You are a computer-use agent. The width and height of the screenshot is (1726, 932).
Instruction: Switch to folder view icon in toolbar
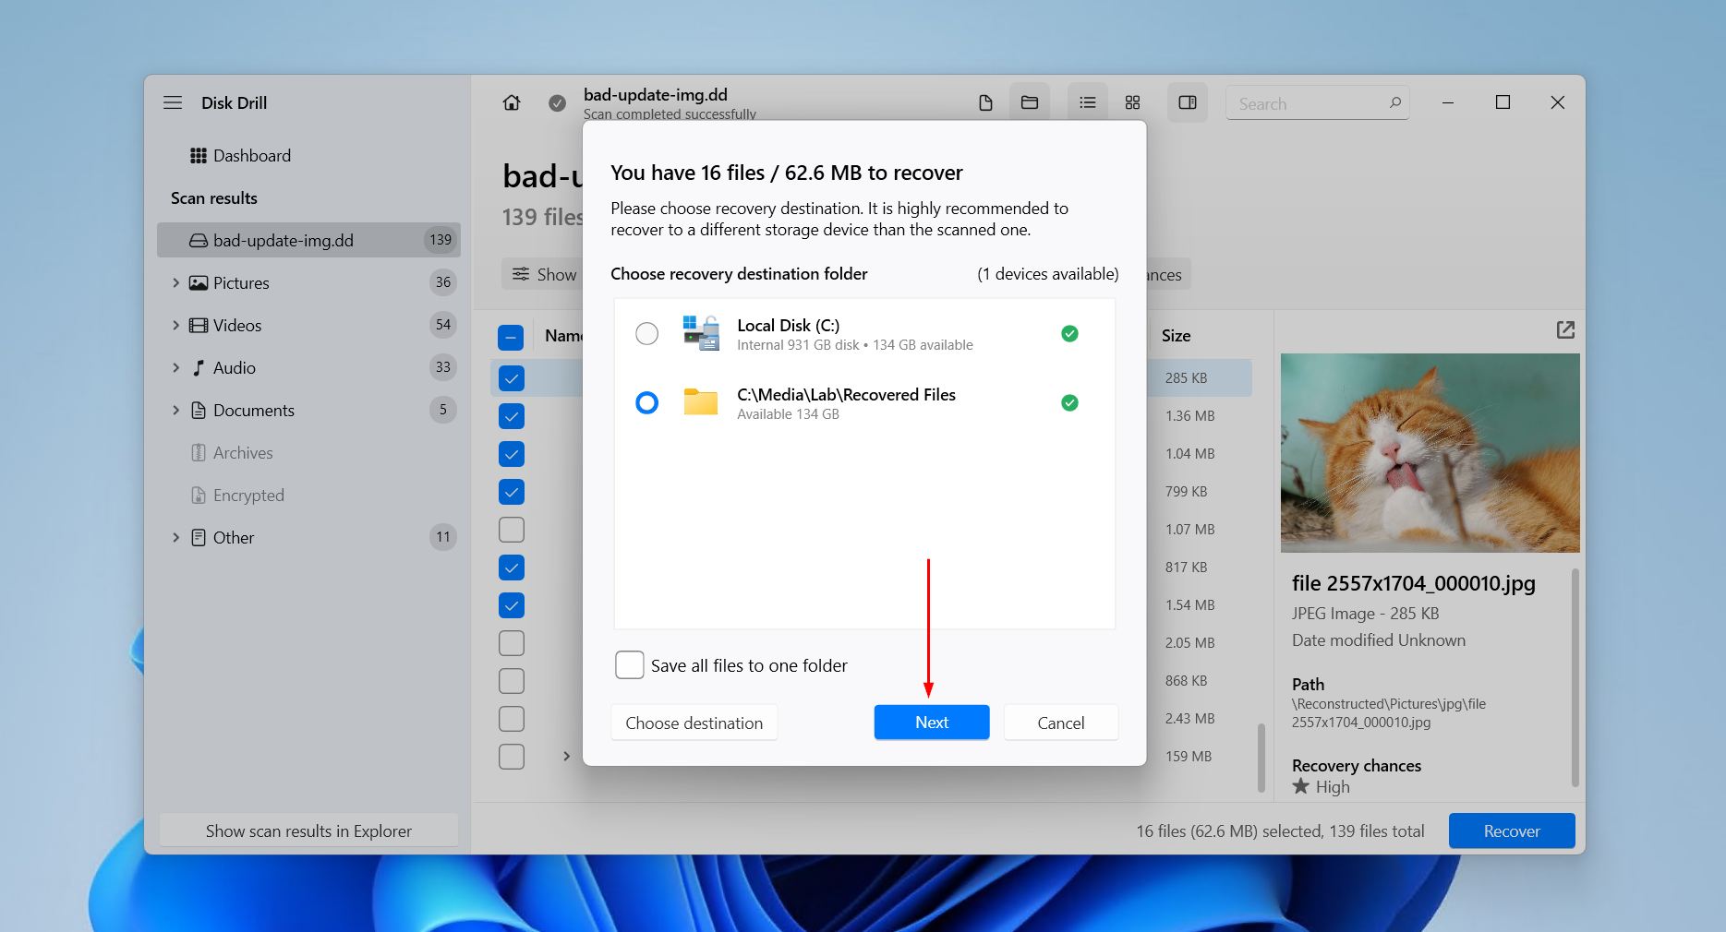(x=1030, y=102)
